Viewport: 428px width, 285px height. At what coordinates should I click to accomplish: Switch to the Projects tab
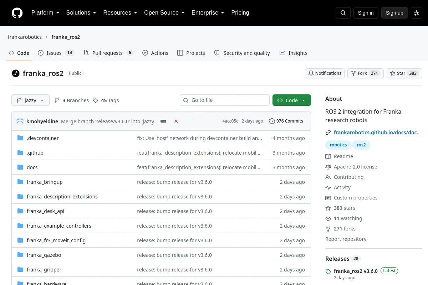click(x=191, y=53)
